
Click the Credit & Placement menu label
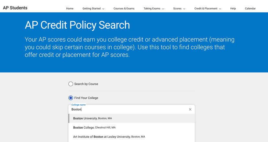(x=206, y=8)
